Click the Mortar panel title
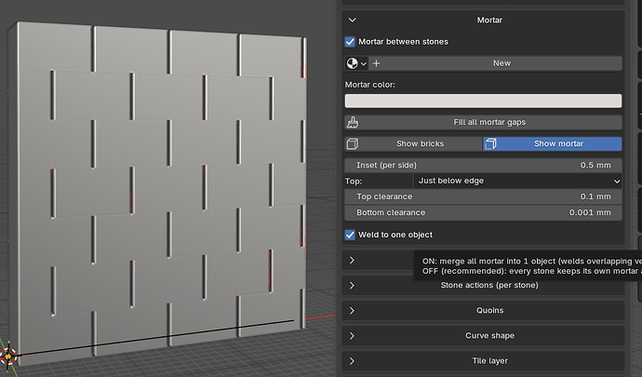The image size is (642, 377). pos(489,20)
